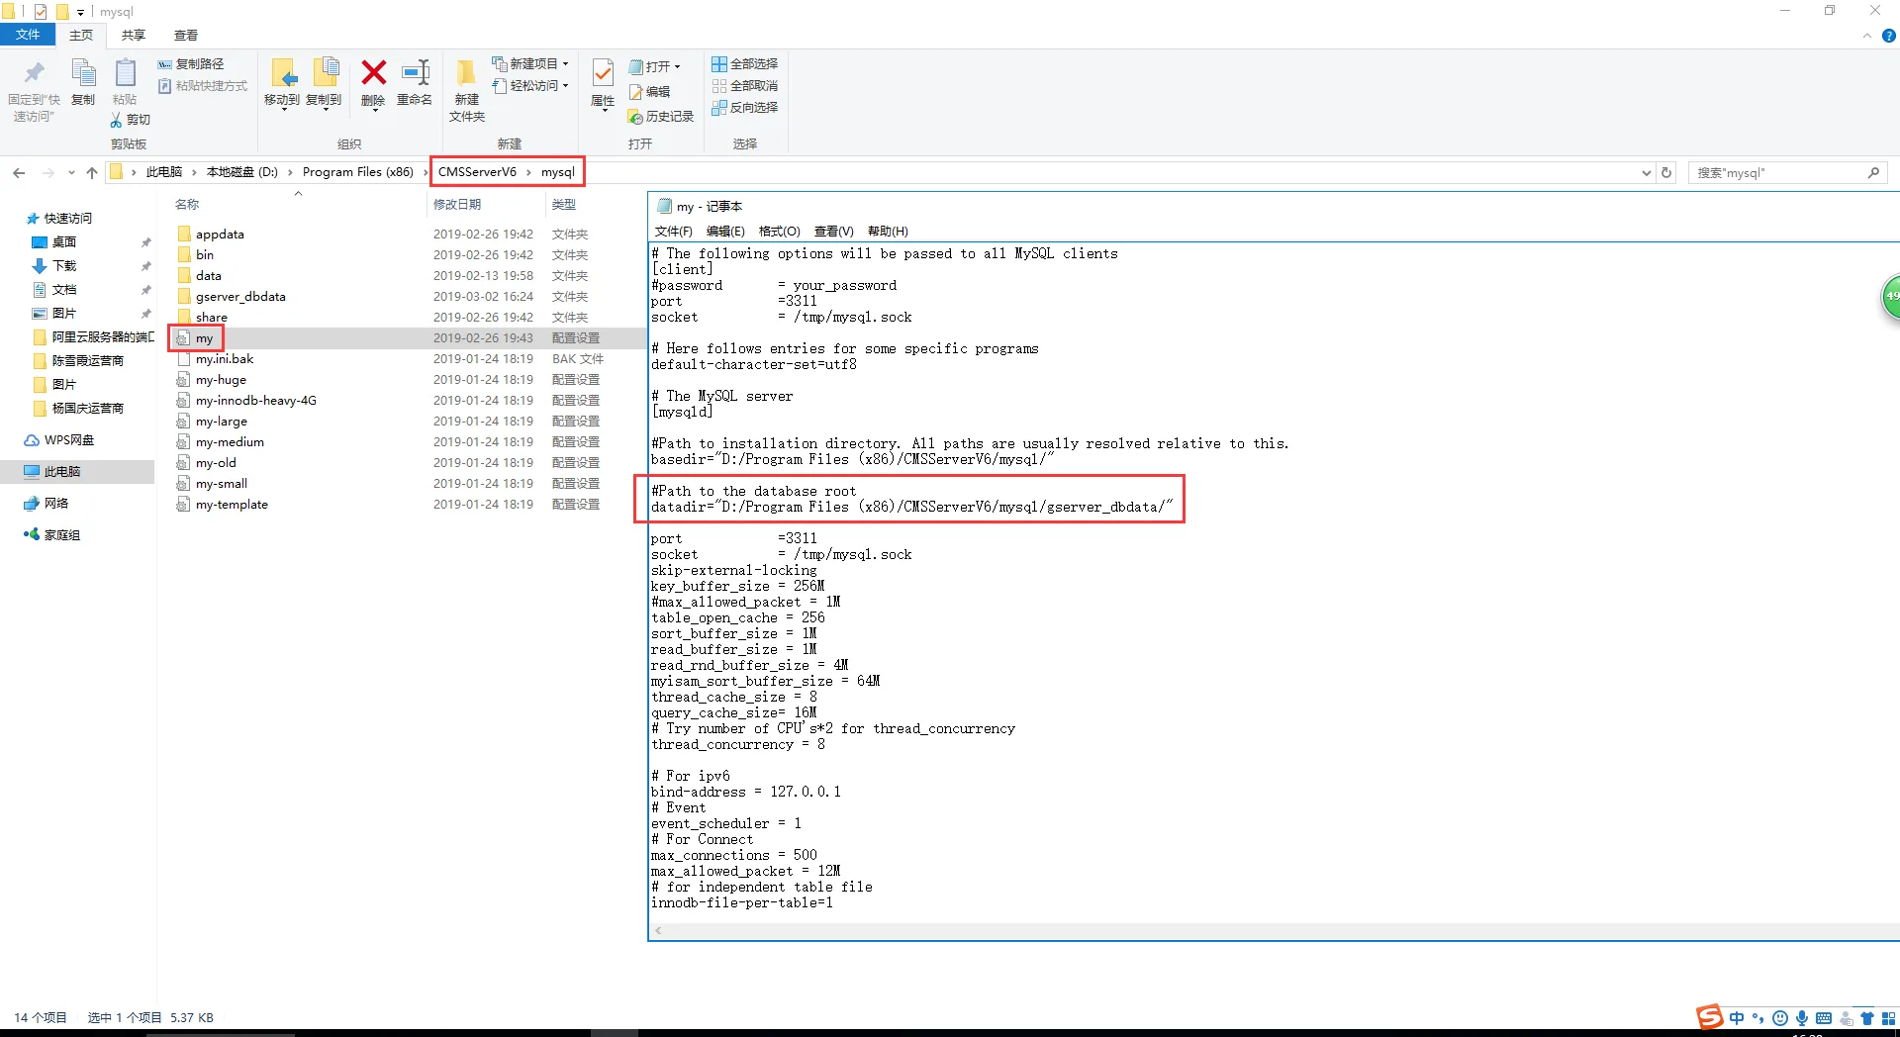1900x1037 pixels.
Task: Open History (历史记录) in ribbon
Action: pyautogui.click(x=661, y=117)
